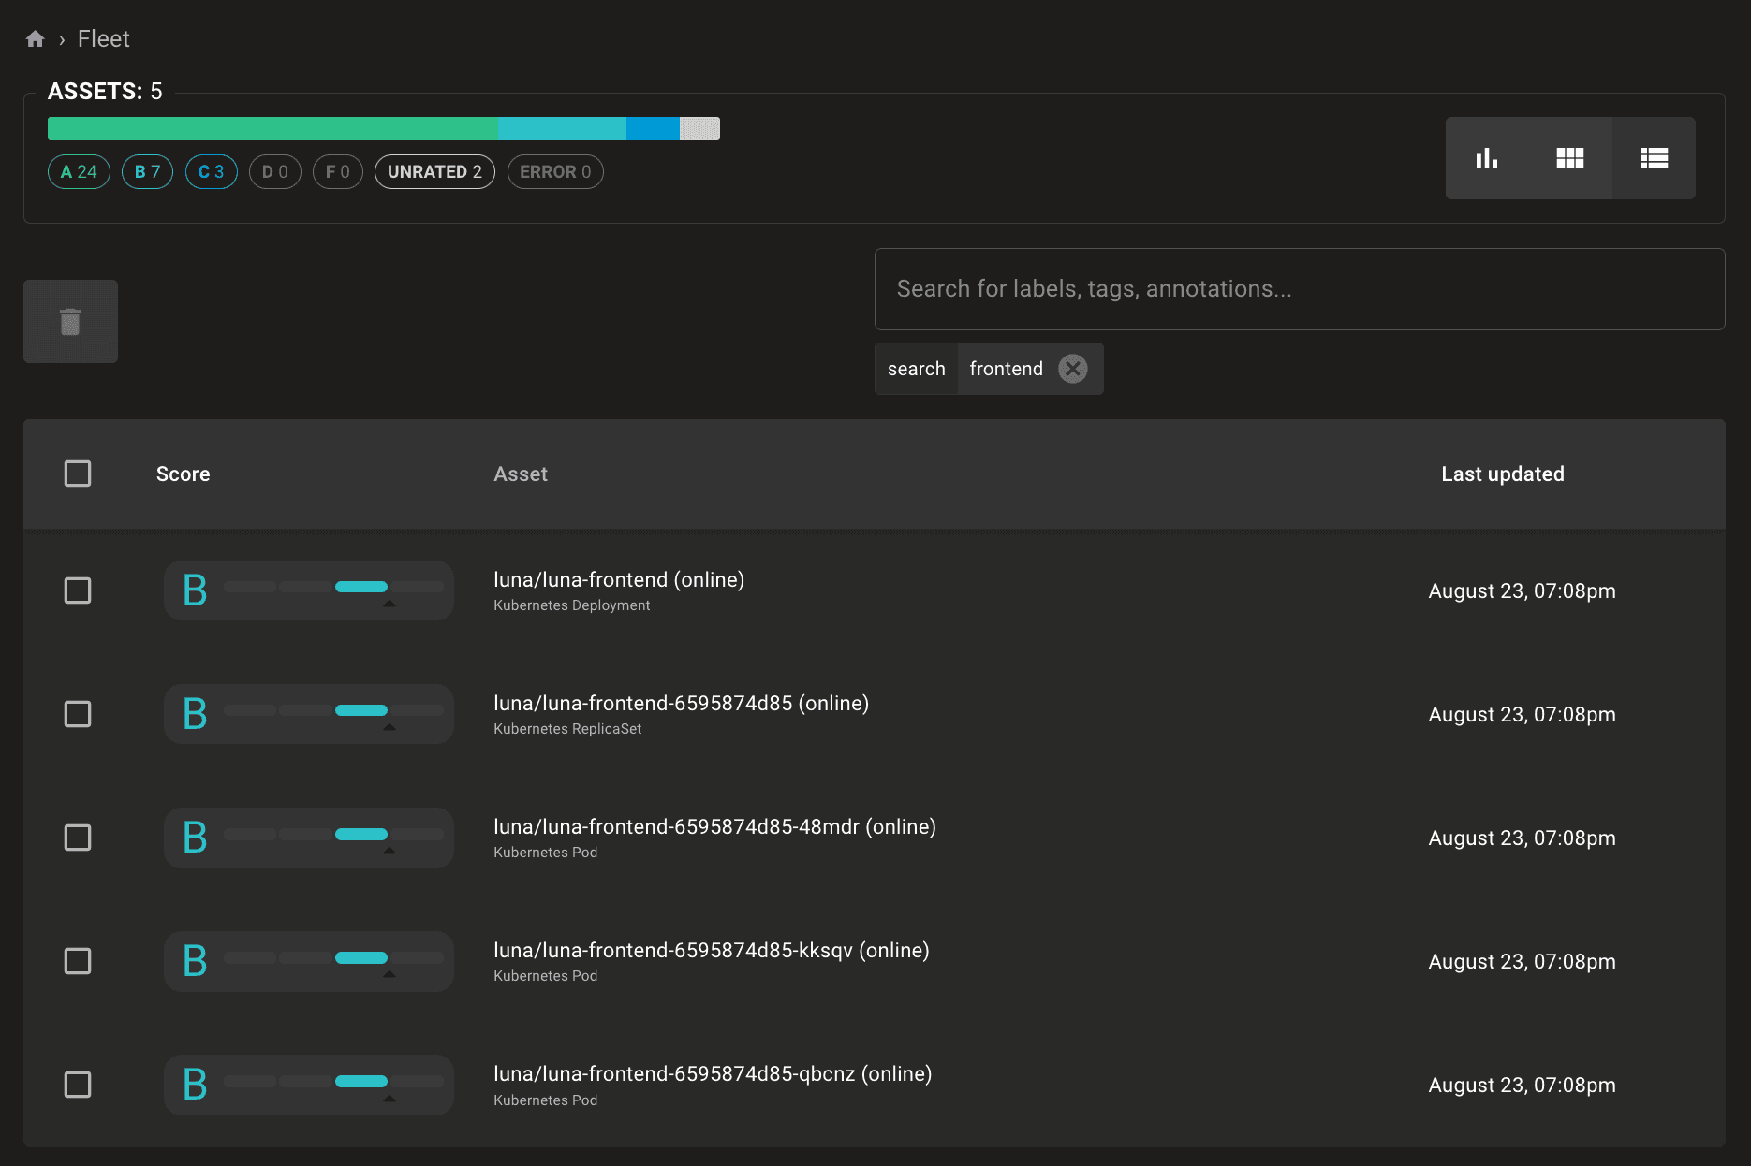
Task: Select the checkbox for luna/luna-frontend deployment
Action: pos(78,590)
